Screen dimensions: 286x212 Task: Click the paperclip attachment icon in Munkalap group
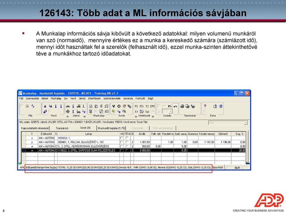[101, 106]
